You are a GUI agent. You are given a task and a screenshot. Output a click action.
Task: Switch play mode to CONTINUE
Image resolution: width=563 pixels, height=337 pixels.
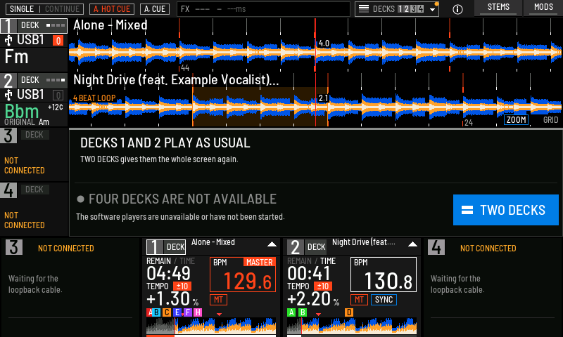62,9
